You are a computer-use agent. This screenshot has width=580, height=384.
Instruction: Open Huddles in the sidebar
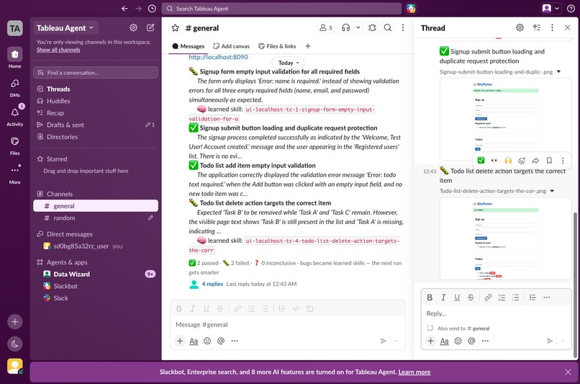[x=96, y=101]
